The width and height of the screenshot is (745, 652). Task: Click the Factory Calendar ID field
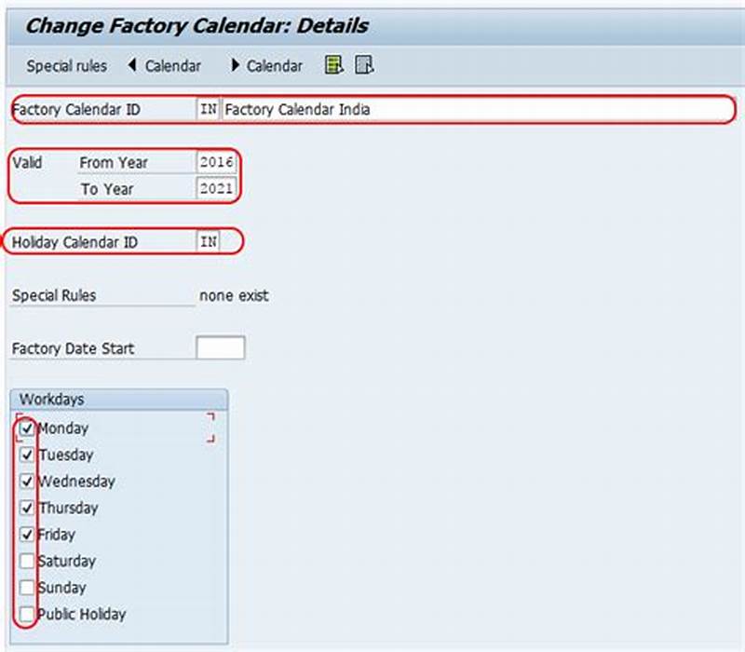click(208, 109)
